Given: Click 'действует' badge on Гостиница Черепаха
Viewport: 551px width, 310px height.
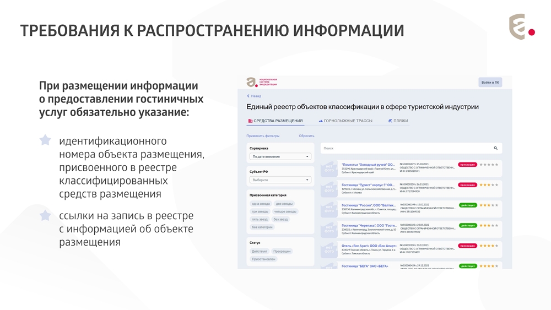Looking at the screenshot, I should (468, 225).
